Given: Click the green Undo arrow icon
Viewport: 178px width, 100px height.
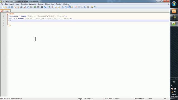Looking at the screenshot, I should [35, 7].
